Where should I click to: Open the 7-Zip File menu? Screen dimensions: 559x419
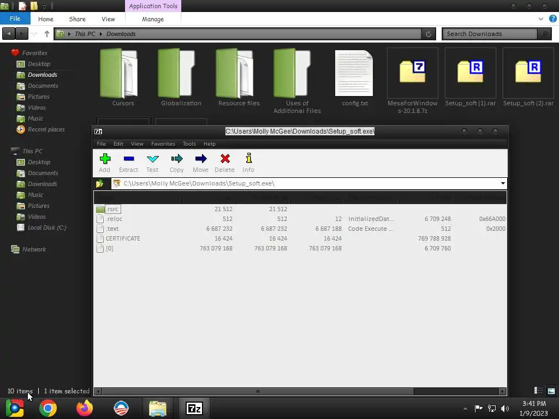tap(101, 143)
